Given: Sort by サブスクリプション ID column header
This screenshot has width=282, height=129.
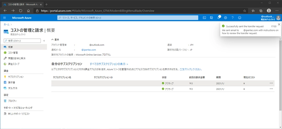Looking at the screenshot, I should (x=103, y=77).
